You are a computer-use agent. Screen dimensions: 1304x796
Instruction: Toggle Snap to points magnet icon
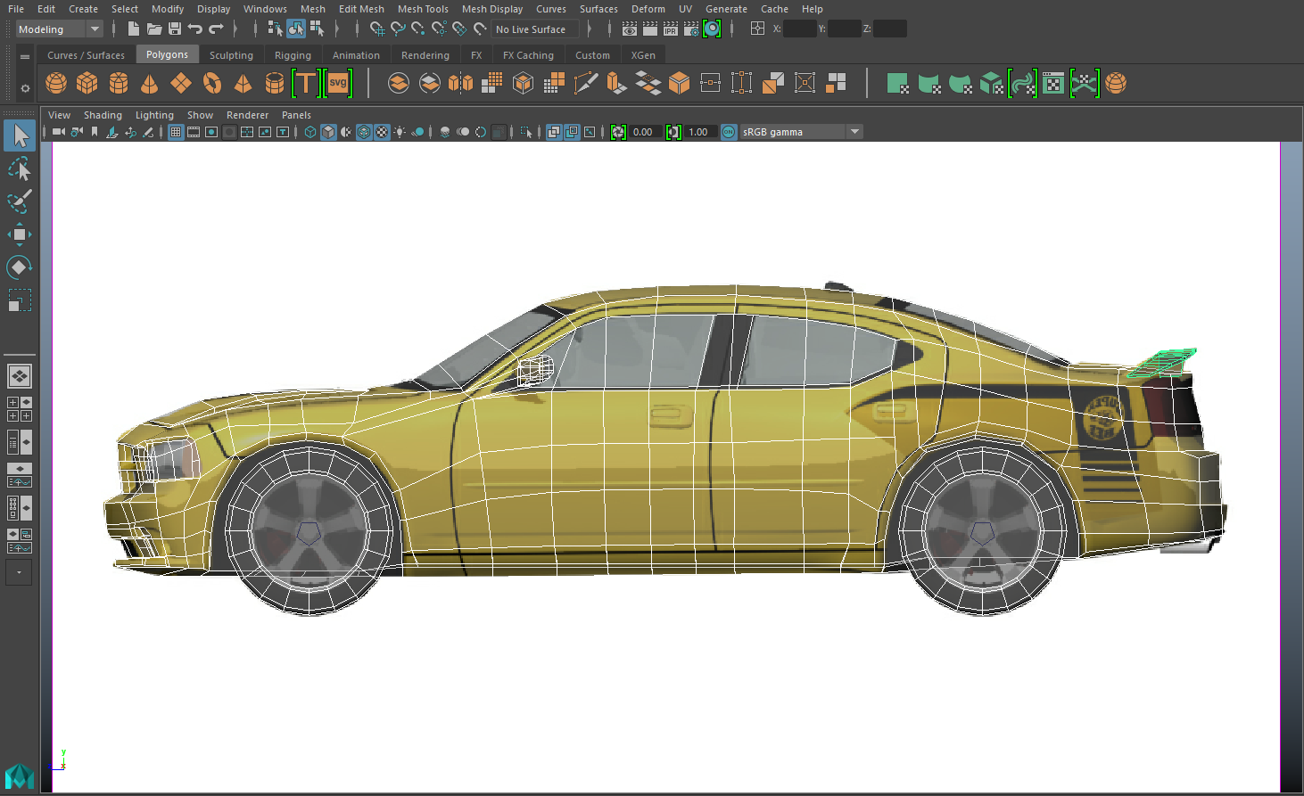coord(418,29)
